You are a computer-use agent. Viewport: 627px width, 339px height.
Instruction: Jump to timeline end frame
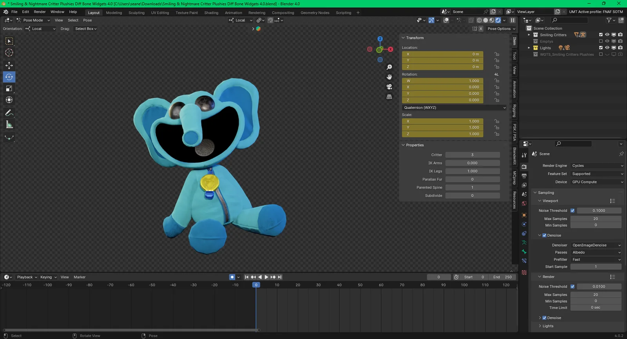[x=280, y=277]
